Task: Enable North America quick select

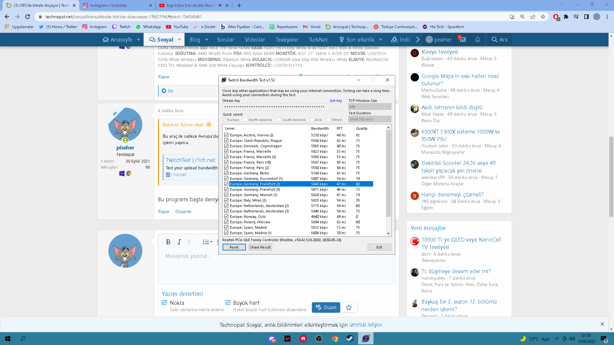Action: (x=246, y=120)
